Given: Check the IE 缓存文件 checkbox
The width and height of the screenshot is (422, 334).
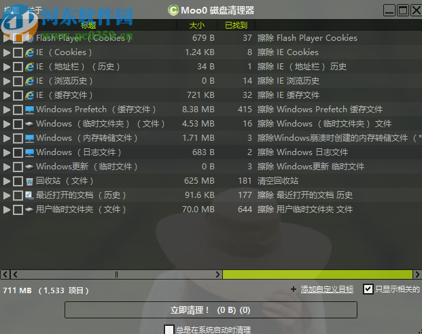Looking at the screenshot, I should tap(18, 95).
